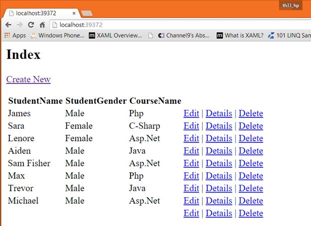Open the XAML Overview bookmark
The width and height of the screenshot is (311, 226).
tap(116, 35)
